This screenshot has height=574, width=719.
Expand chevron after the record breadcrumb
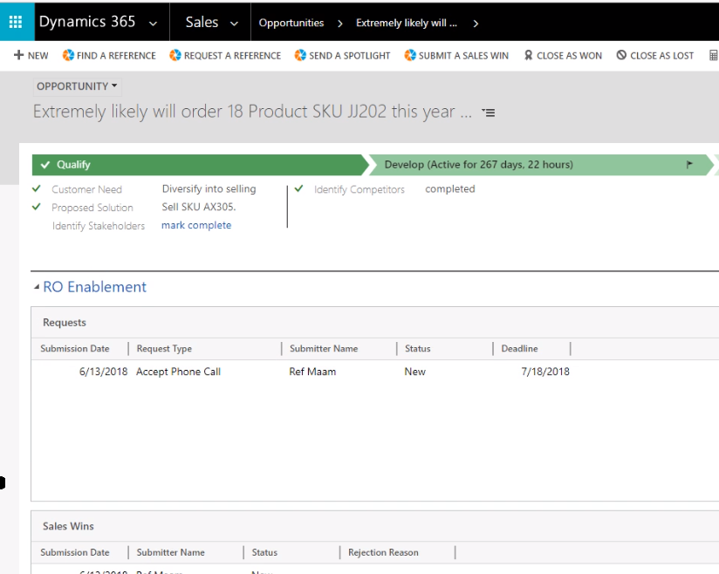(476, 24)
